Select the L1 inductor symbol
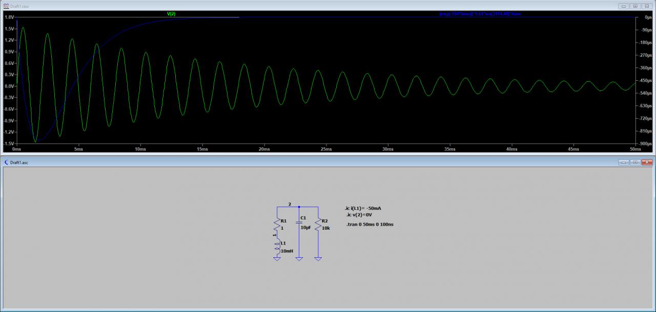The height and width of the screenshot is (312, 656). click(277, 246)
